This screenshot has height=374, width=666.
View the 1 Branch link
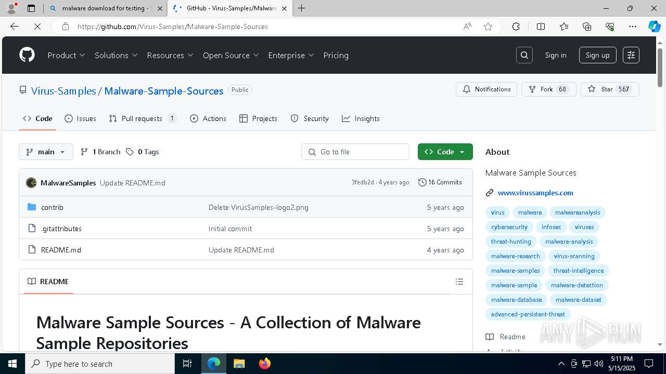[100, 152]
